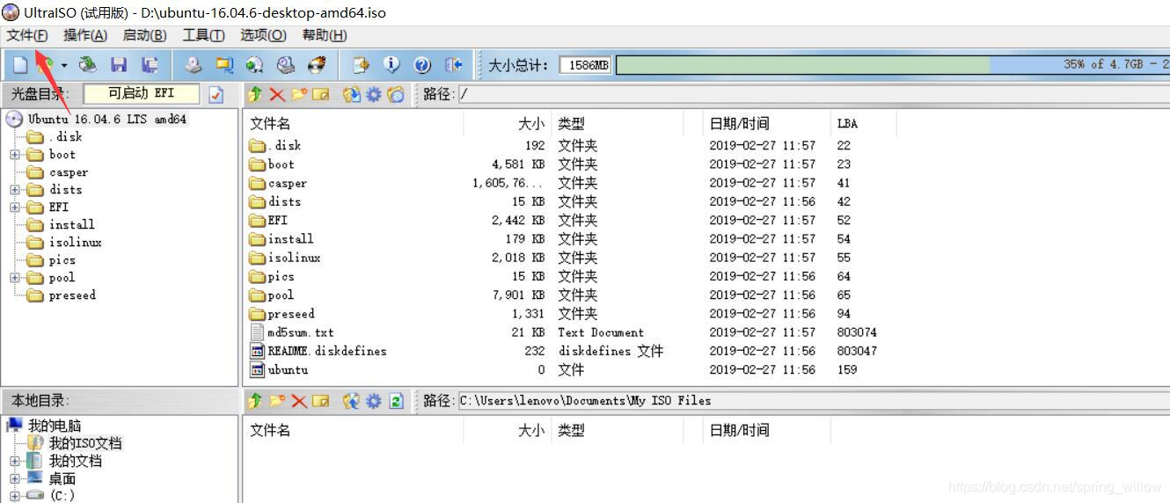Image resolution: width=1170 pixels, height=503 pixels.
Task: Select Ubuntu 16.04.6 LTS amd64 root node
Action: tap(106, 119)
